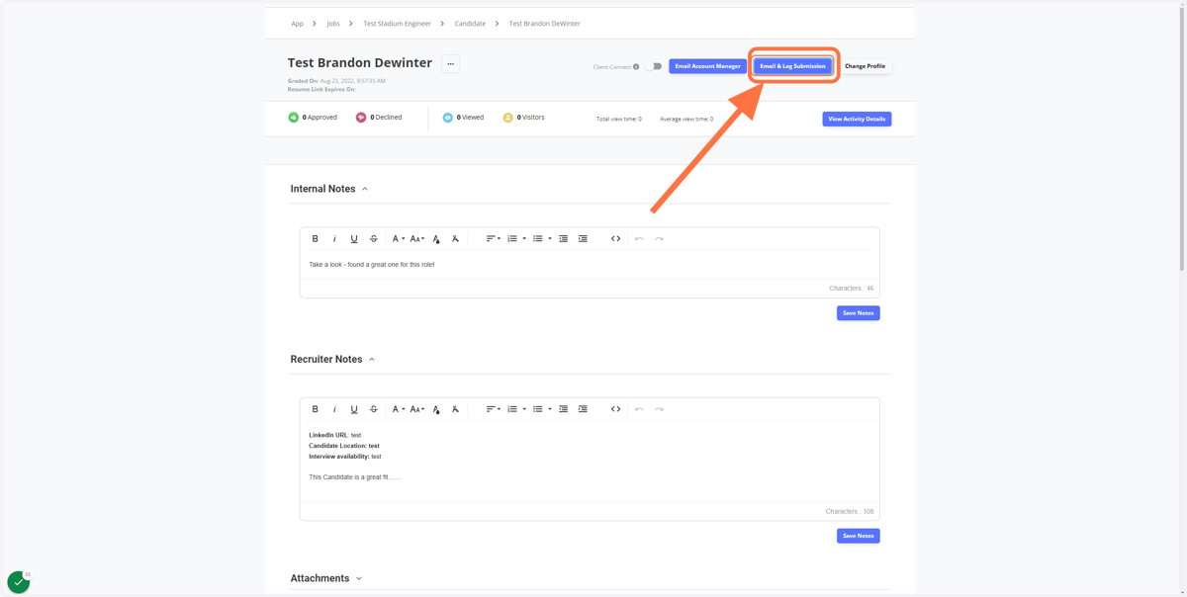Screen dimensions: 1187x597
Task: Go to App in breadcrumb
Action: click(x=297, y=24)
